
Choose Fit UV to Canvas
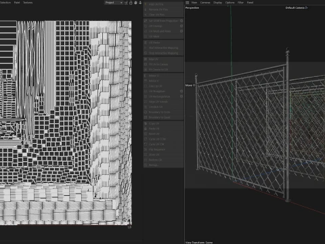click(163, 64)
